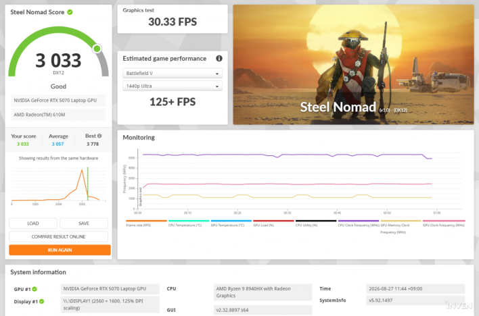Image resolution: width=479 pixels, height=316 pixels.
Task: Click the green check next to Display #1
Action: tap(41, 301)
